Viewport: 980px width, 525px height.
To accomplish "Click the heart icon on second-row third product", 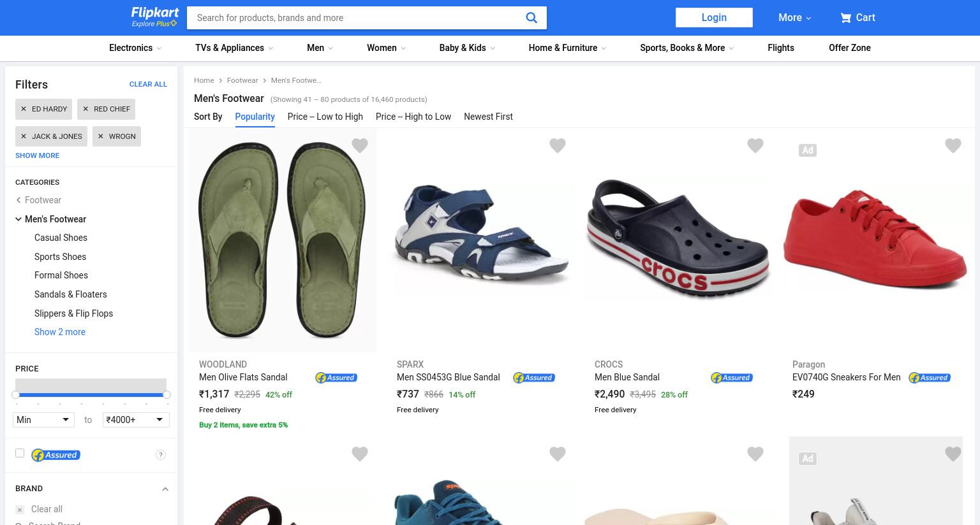I will [755, 454].
